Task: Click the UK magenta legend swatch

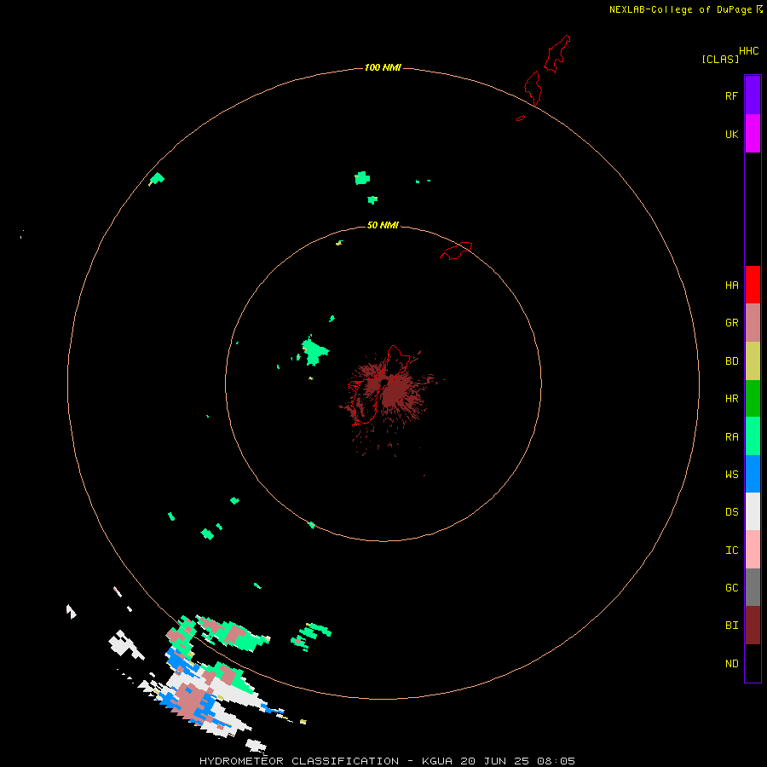Action: click(x=753, y=134)
